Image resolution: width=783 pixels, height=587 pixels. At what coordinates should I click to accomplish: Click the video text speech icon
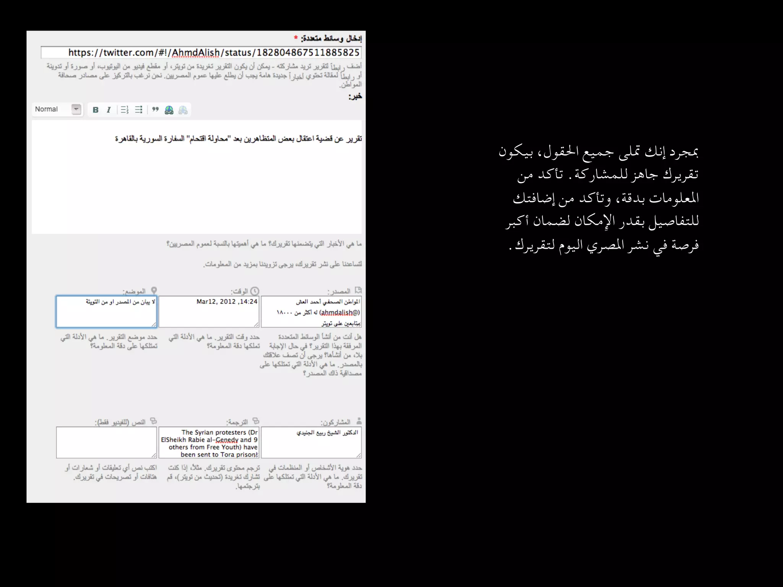[x=153, y=421]
